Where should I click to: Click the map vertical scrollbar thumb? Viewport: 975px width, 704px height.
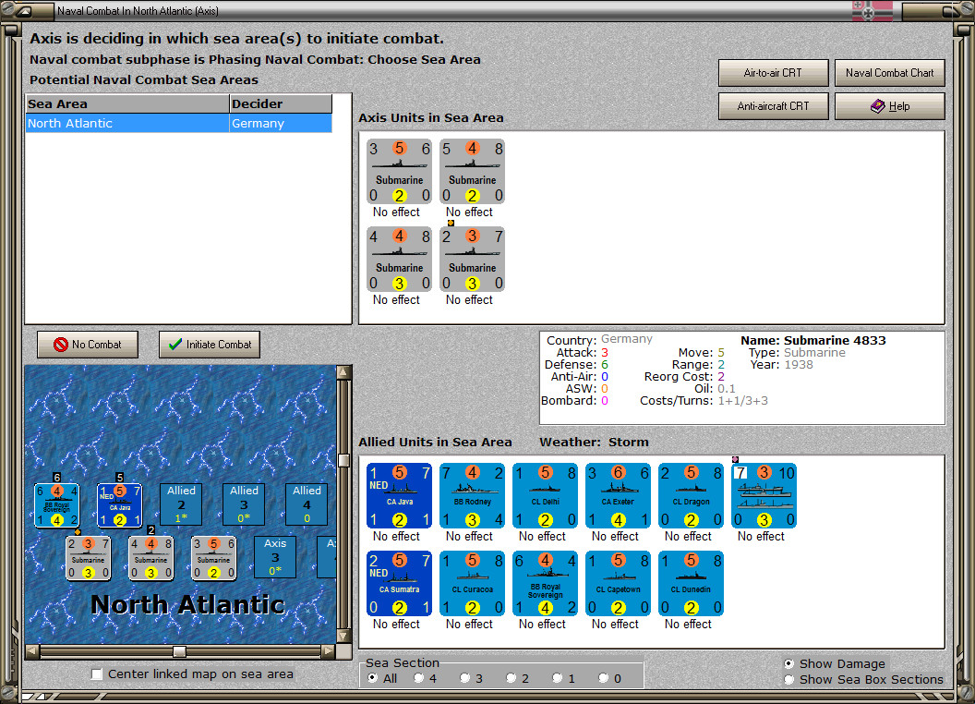click(x=343, y=460)
